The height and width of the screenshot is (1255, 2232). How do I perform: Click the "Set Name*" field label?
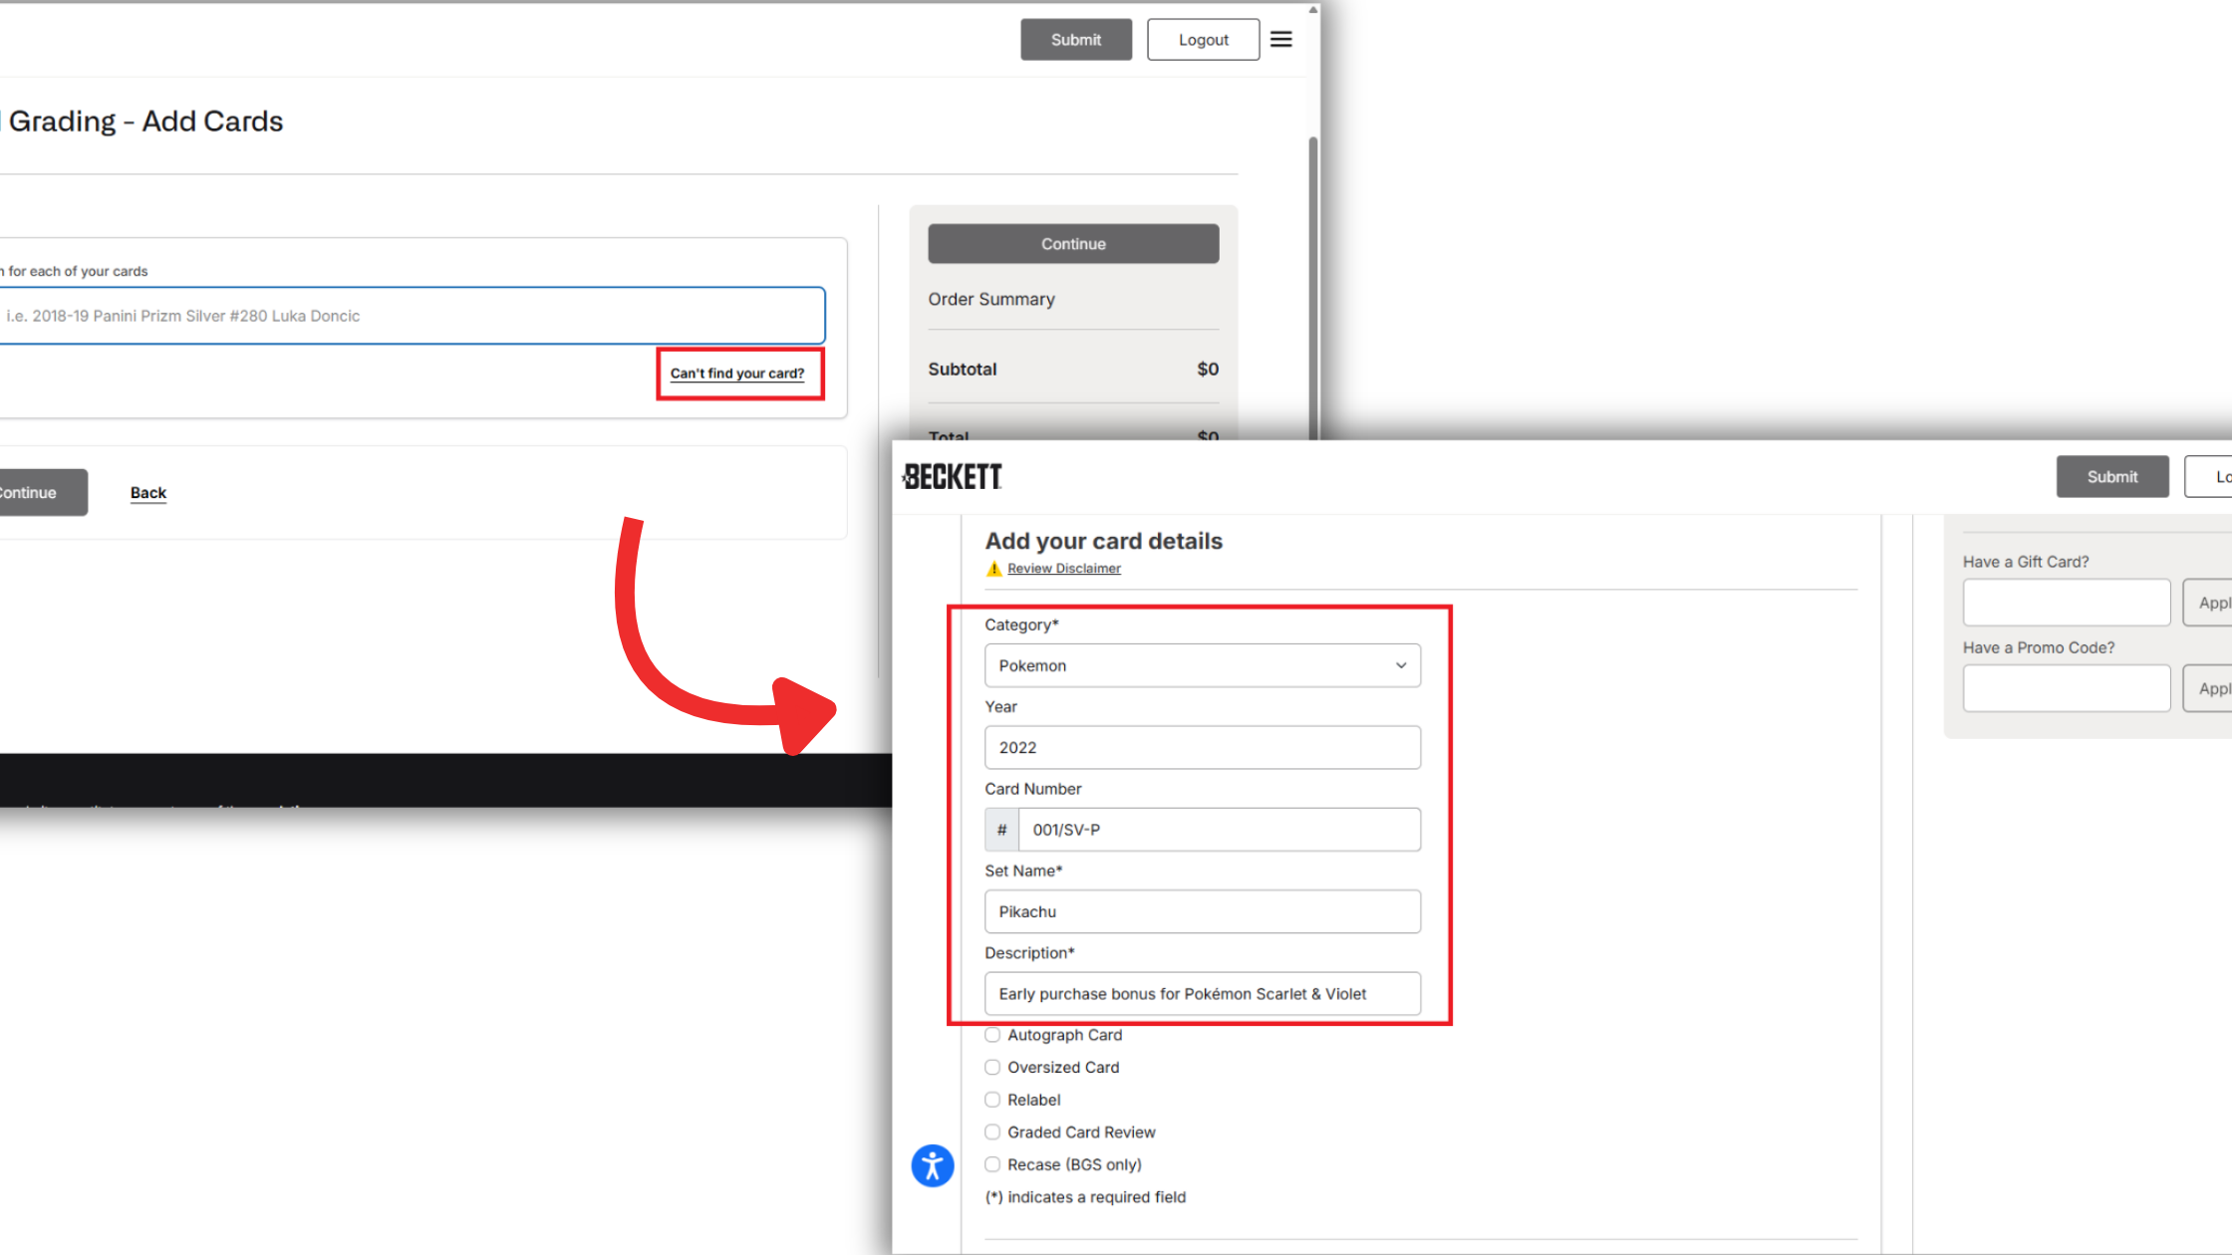[1023, 871]
